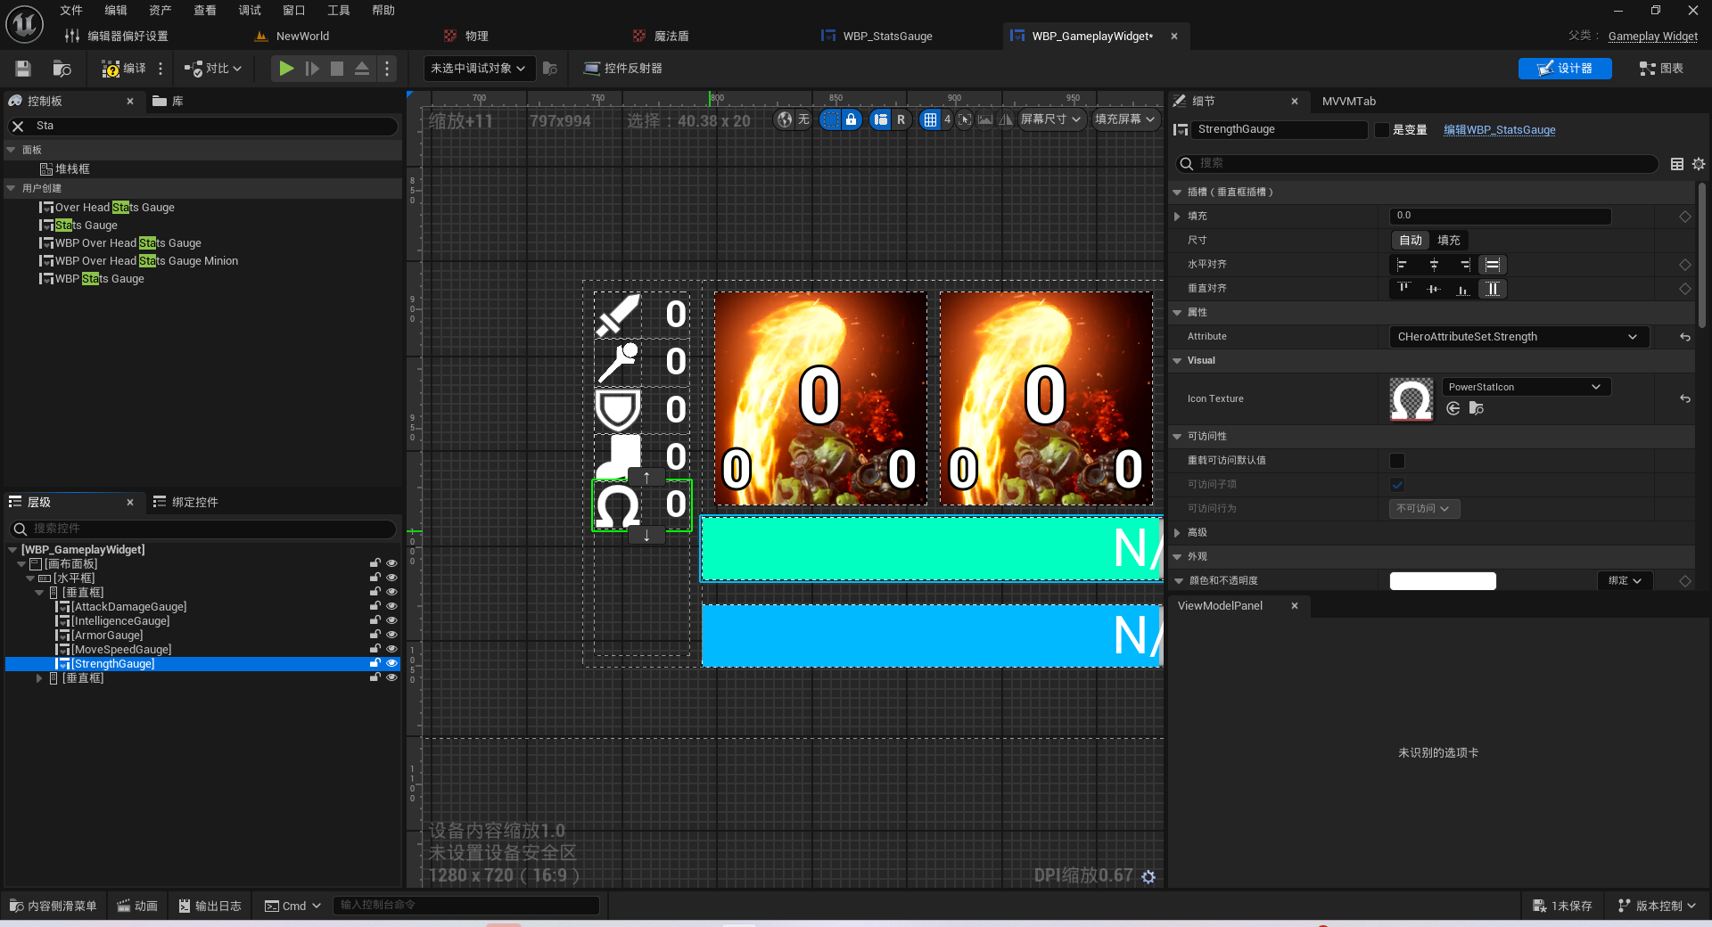
Task: Toggle layout transform mode icon
Action: (x=881, y=119)
